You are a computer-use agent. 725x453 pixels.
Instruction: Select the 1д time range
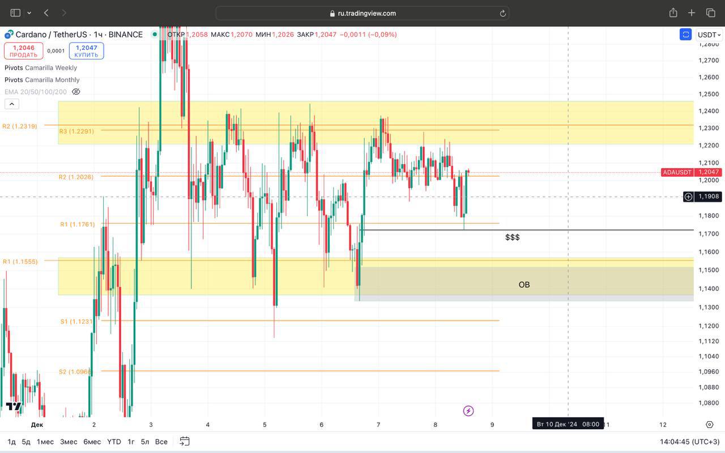coord(11,442)
